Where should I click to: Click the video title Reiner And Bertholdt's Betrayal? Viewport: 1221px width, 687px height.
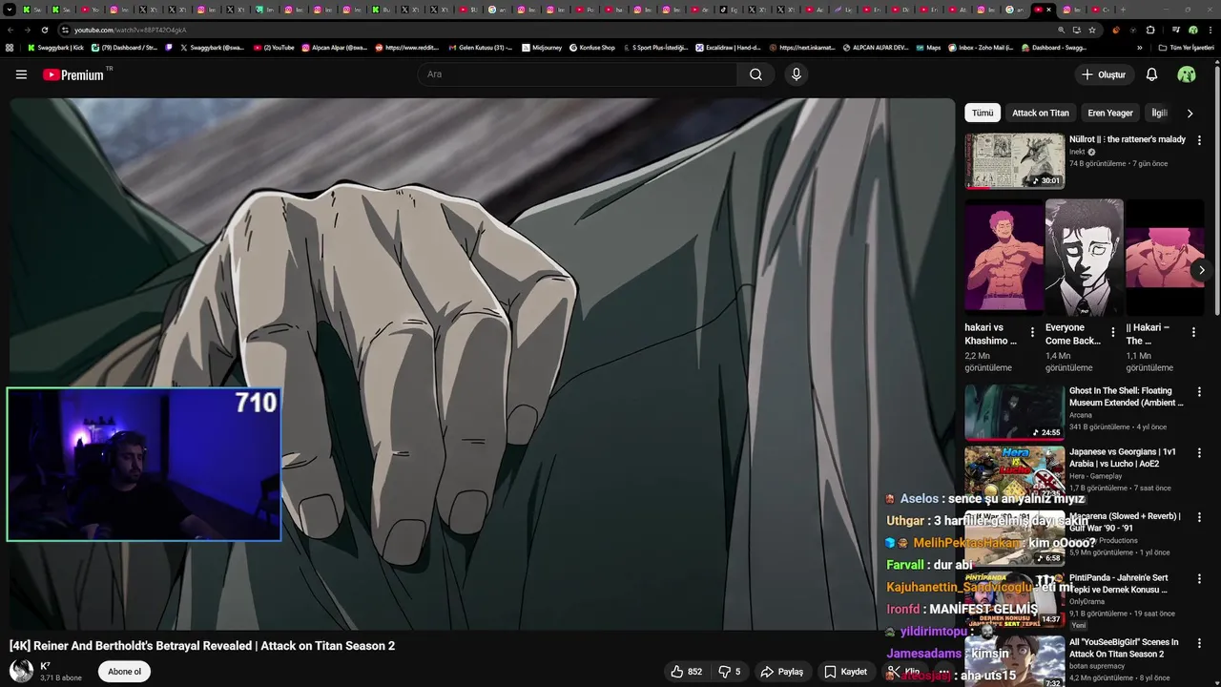pos(202,646)
